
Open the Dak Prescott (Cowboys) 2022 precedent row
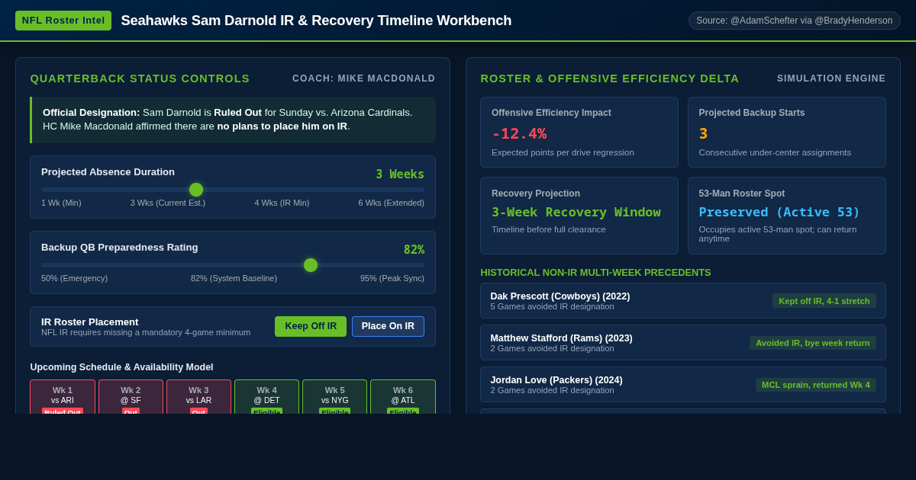(683, 301)
